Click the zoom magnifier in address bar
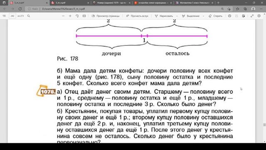Viewport: 266px width, 150px height. 222,9
